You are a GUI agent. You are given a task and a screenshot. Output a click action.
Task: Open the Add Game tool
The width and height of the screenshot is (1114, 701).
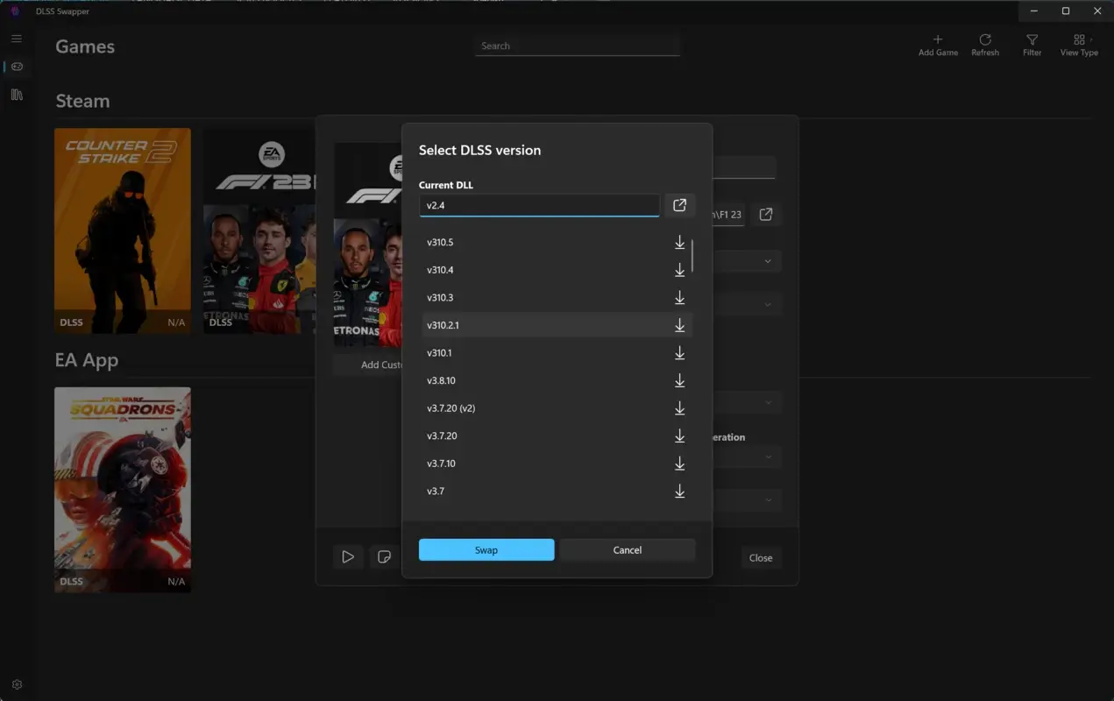[x=937, y=45]
